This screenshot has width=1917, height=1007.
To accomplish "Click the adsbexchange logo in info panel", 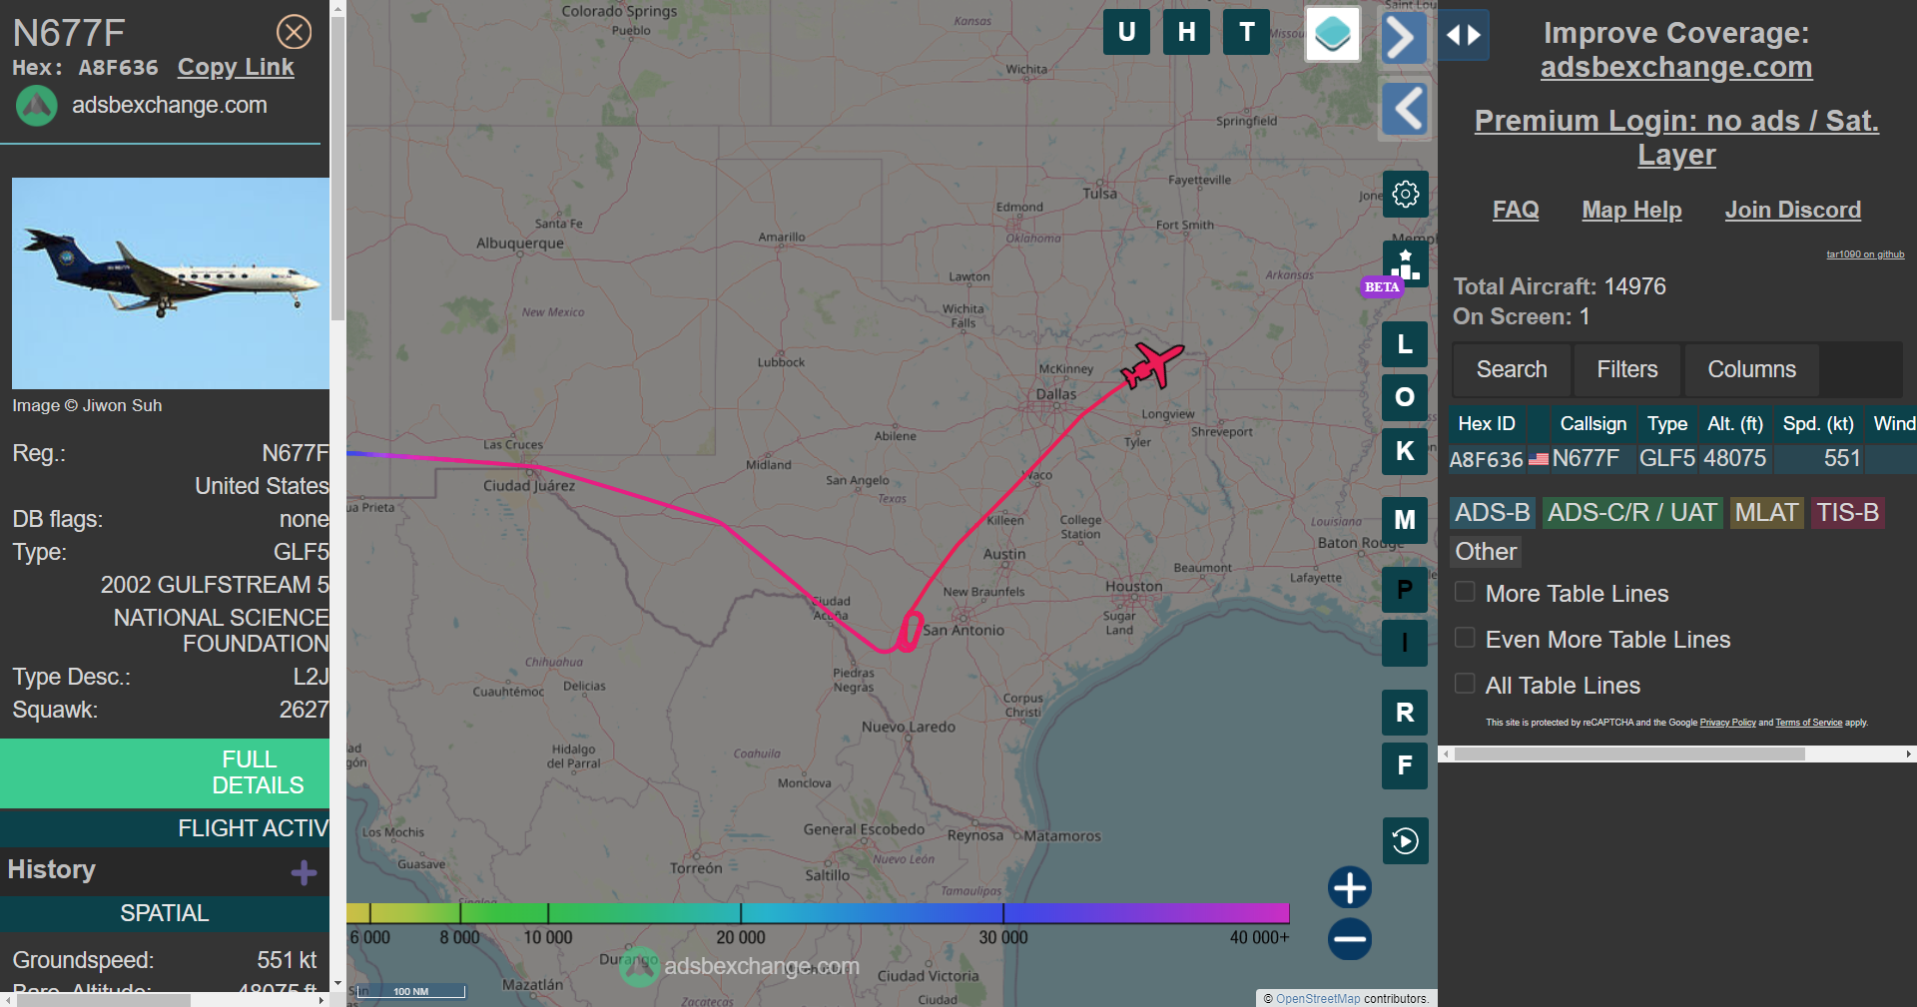I will (37, 106).
